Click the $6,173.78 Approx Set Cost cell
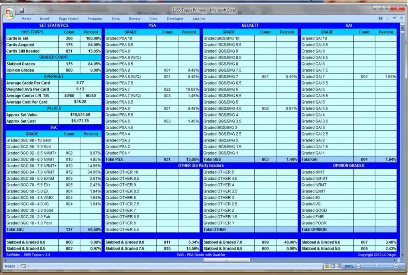This screenshot has height=275, width=408. coord(80,121)
